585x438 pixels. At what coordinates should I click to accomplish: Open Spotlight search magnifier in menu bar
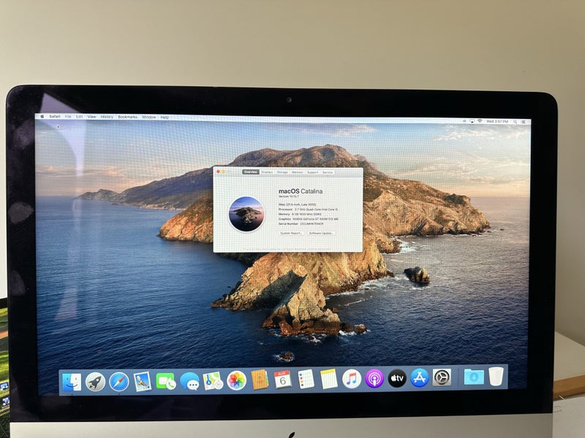pos(515,121)
